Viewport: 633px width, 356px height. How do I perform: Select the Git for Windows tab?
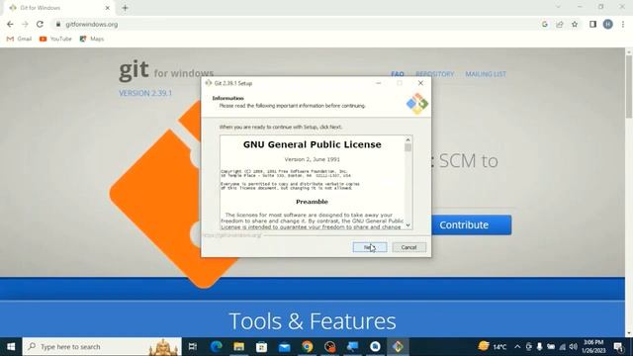pos(58,8)
